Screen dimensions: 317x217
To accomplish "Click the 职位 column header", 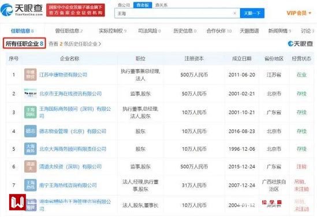I will pos(140,59).
